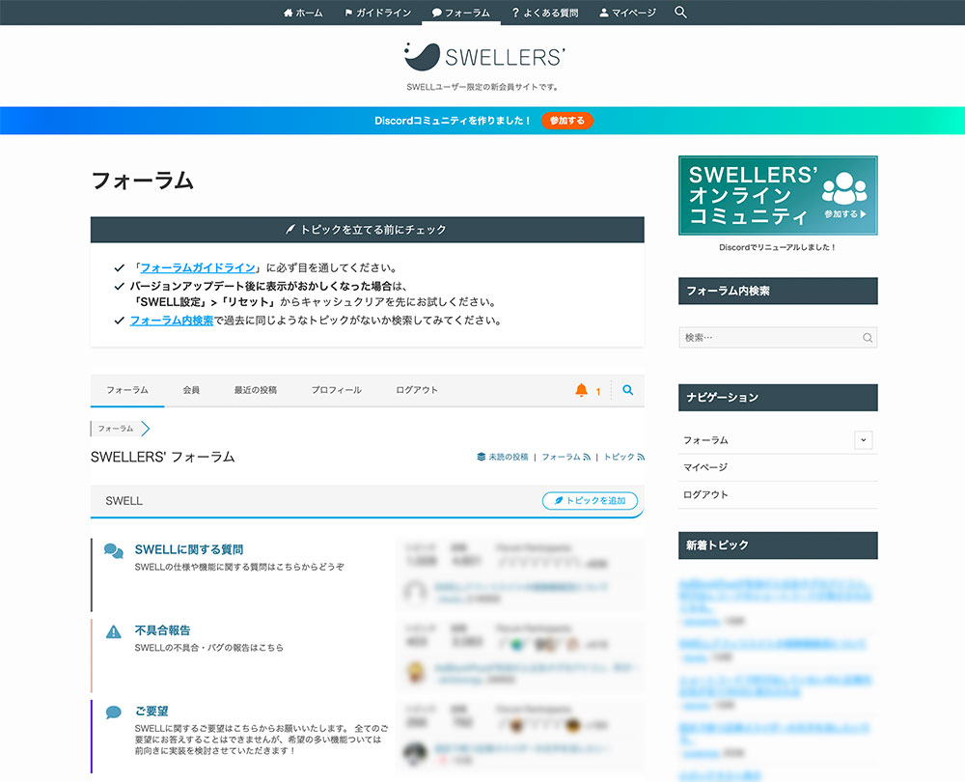
Task: Click the SWELLERS' オンラインコミュニティ banner image
Action: click(778, 195)
